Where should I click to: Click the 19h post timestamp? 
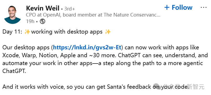tap(30, 21)
